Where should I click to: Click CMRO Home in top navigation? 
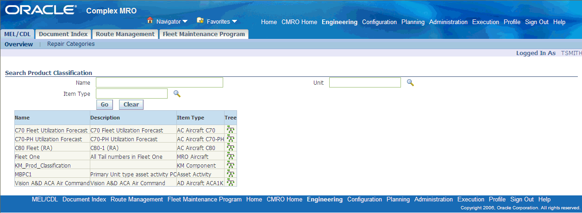[299, 22]
